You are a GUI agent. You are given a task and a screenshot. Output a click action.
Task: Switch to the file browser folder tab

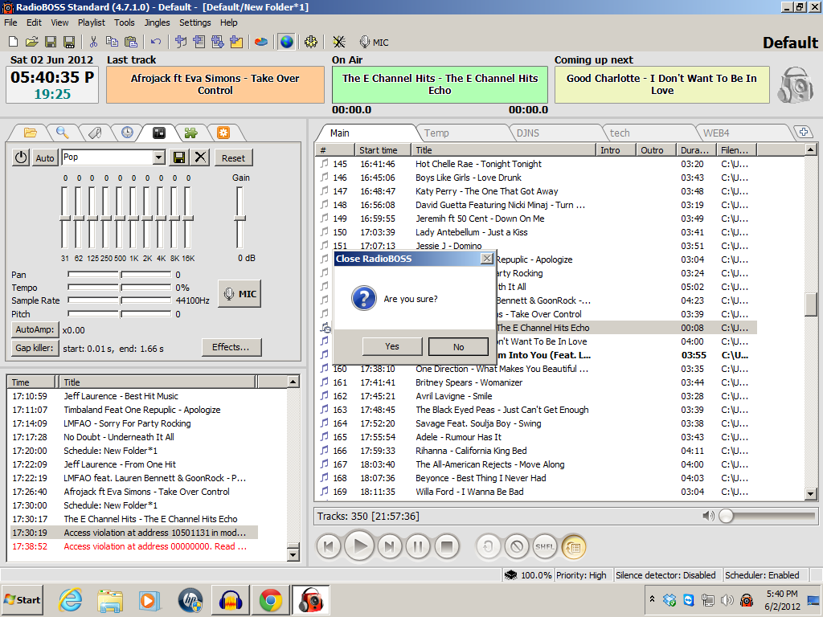coord(30,133)
